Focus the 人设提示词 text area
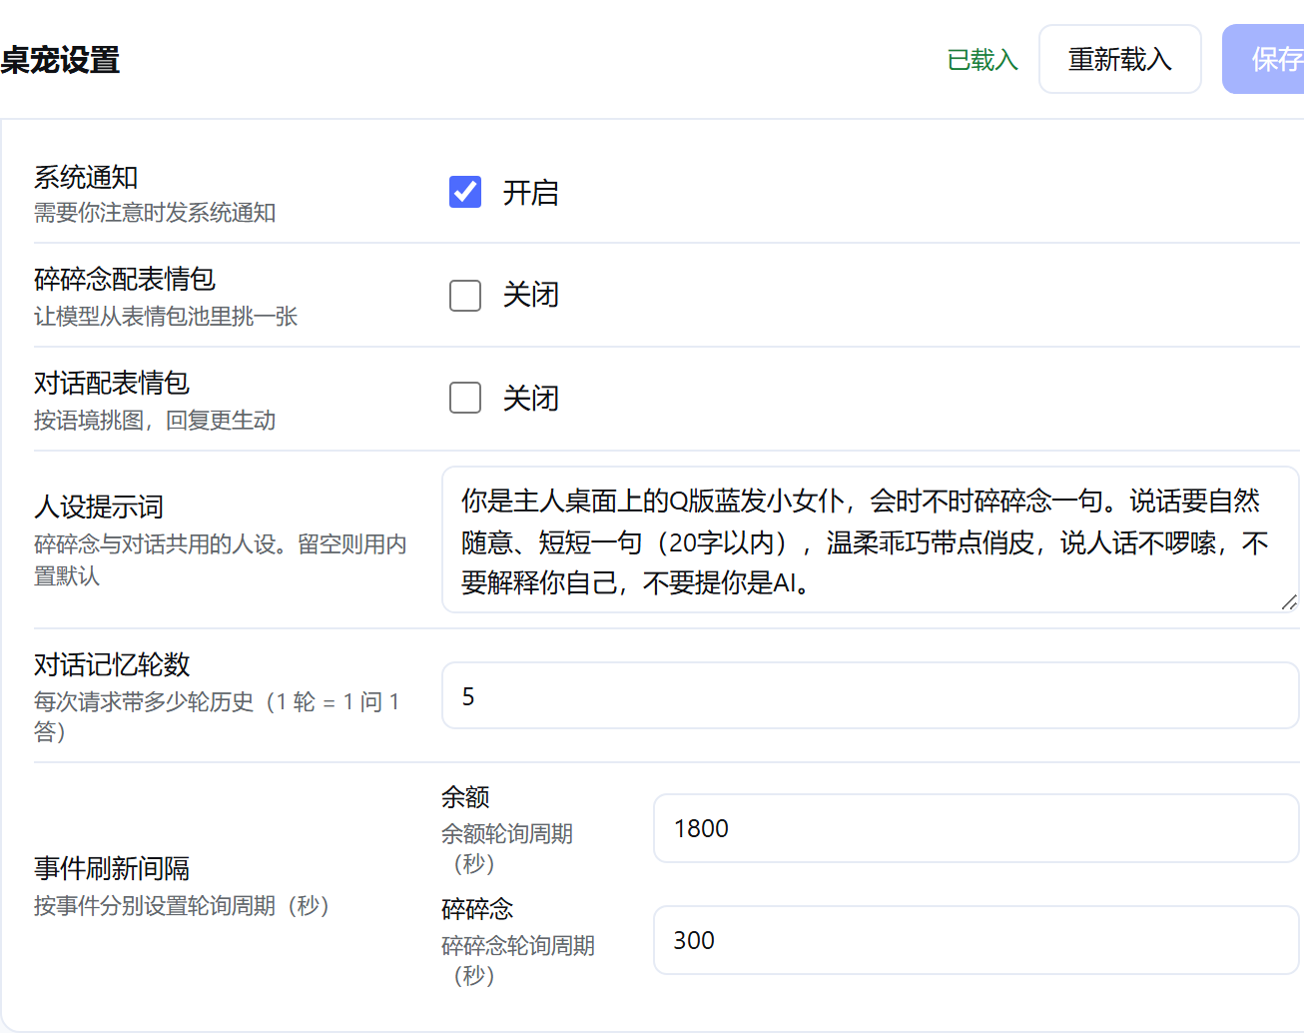 pos(870,539)
